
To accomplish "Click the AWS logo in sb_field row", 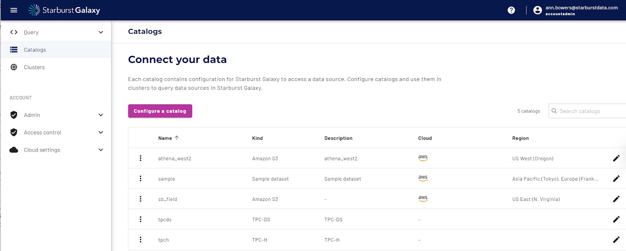I will coord(423,198).
